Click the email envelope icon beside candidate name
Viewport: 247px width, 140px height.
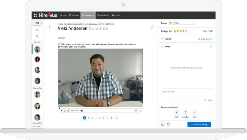click(x=97, y=29)
